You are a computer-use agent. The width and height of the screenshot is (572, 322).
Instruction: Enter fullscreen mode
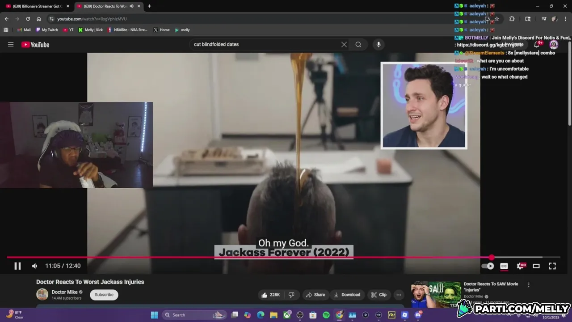click(552, 266)
